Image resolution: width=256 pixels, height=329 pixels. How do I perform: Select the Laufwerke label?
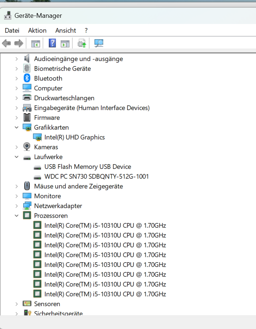click(48, 157)
